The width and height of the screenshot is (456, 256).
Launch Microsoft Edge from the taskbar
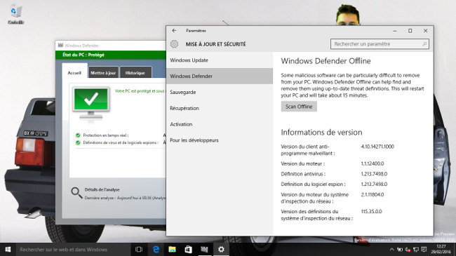coord(156,249)
